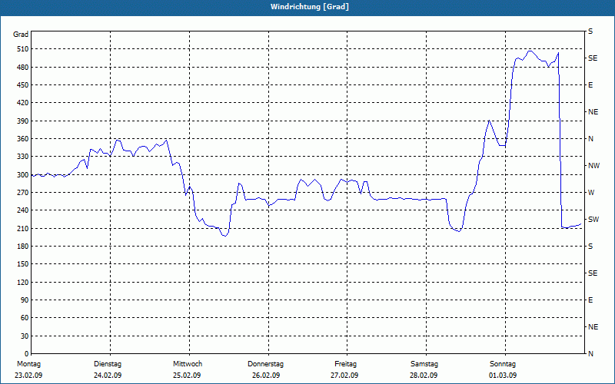The width and height of the screenshot is (615, 384).
Task: Pick the date 28.02.09
Action: point(424,376)
